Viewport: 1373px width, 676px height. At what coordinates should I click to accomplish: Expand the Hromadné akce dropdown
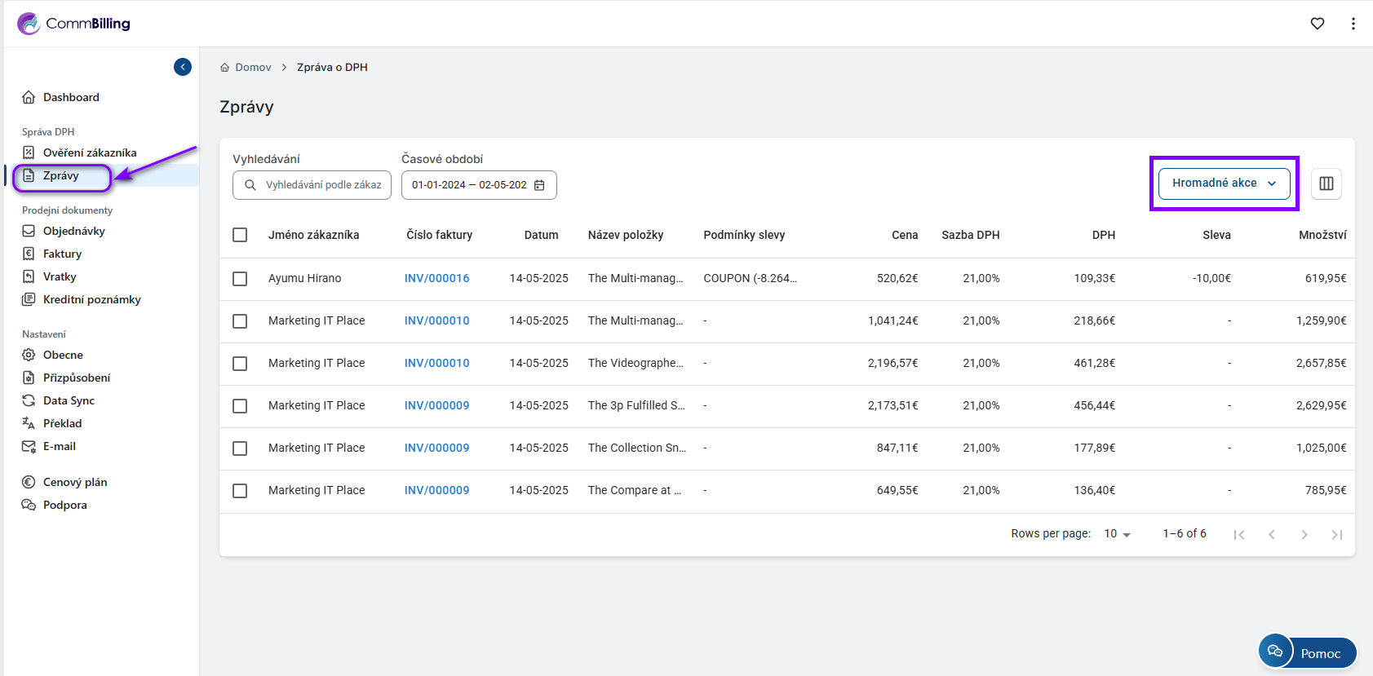1224,183
